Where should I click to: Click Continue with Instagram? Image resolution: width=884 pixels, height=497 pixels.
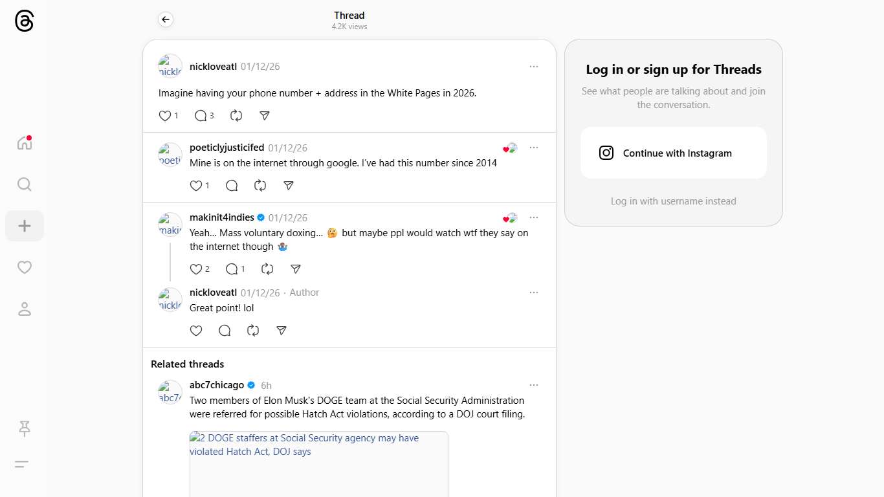(x=673, y=153)
